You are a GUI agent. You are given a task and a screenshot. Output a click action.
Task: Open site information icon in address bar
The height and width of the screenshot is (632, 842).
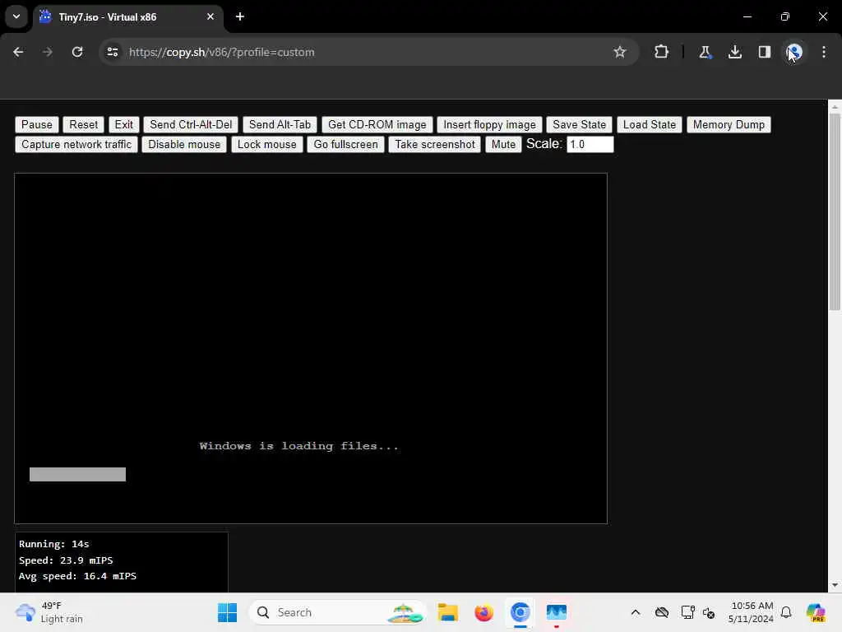pyautogui.click(x=113, y=52)
